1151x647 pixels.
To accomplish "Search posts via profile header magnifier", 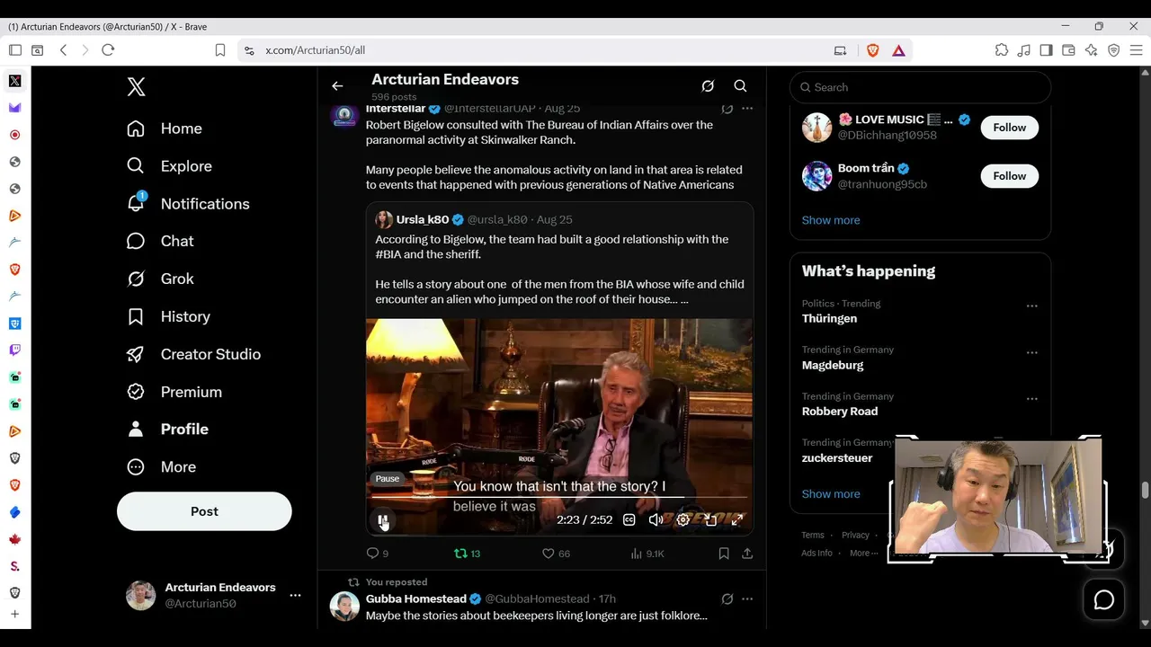I will pyautogui.click(x=740, y=86).
